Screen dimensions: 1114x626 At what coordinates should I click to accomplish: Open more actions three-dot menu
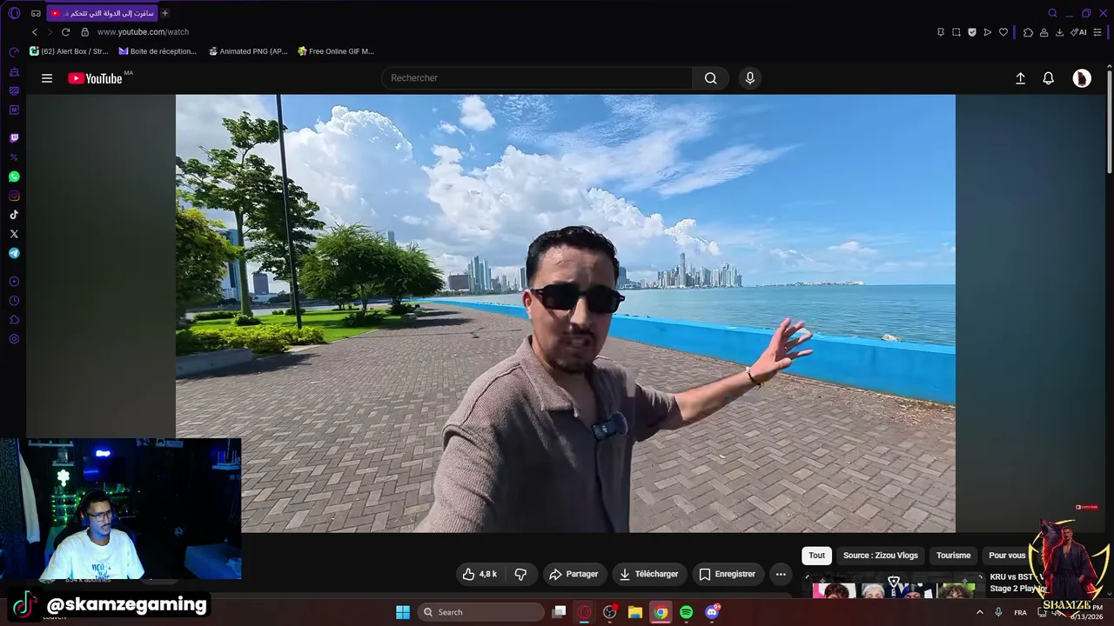(781, 574)
